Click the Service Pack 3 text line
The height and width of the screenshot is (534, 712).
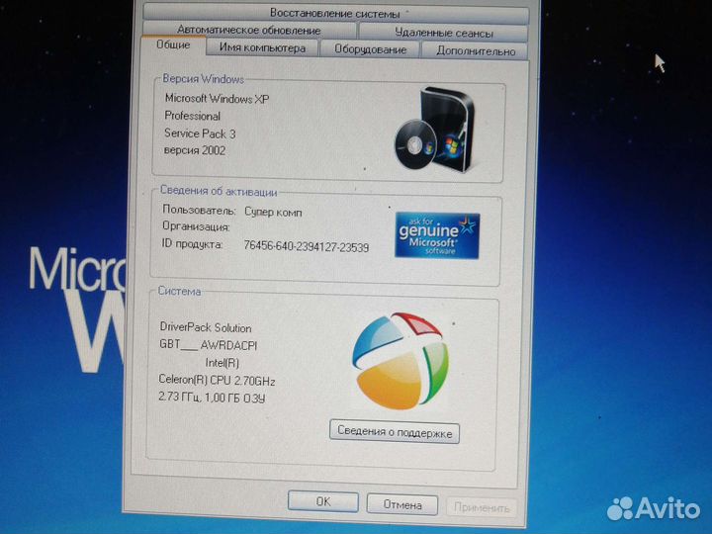(200, 133)
